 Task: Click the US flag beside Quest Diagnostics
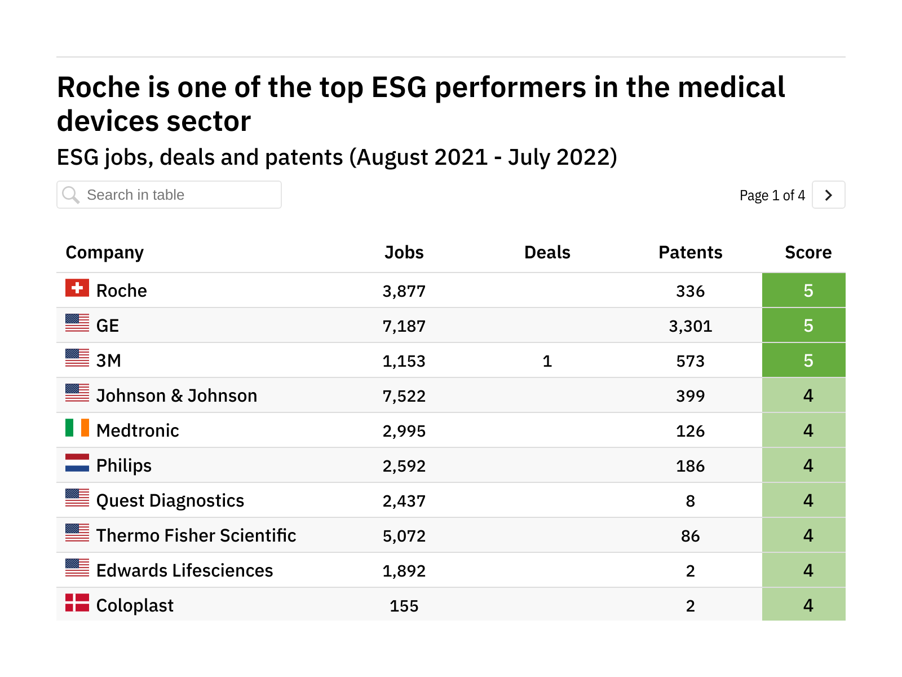pos(77,498)
